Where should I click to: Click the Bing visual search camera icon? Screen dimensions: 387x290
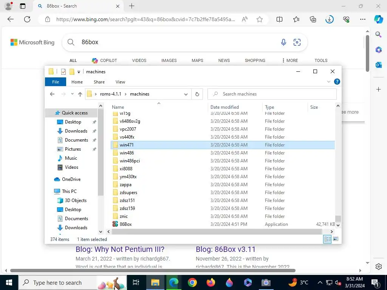[297, 42]
